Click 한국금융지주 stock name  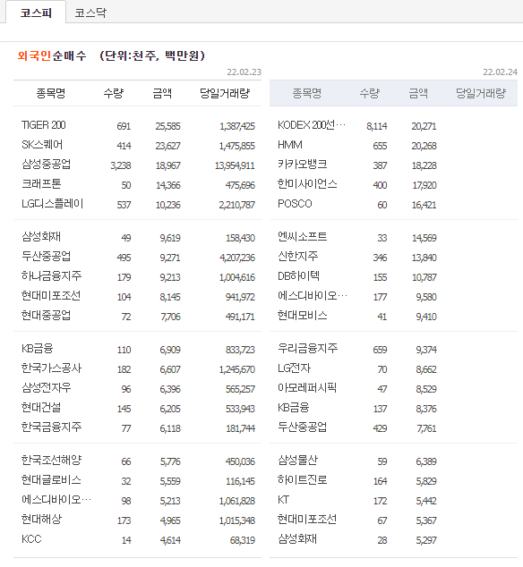click(x=51, y=427)
